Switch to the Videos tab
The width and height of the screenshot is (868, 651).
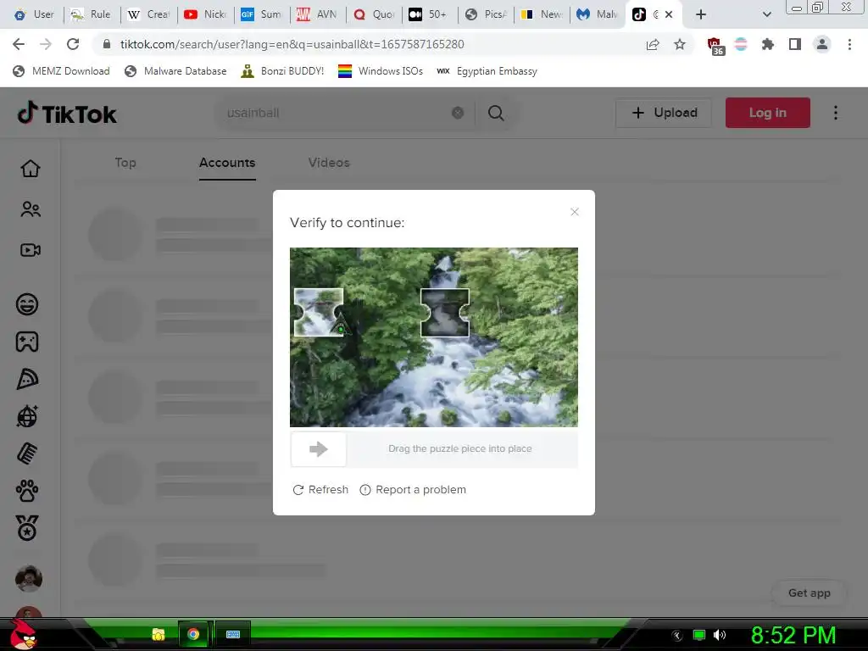(x=329, y=163)
